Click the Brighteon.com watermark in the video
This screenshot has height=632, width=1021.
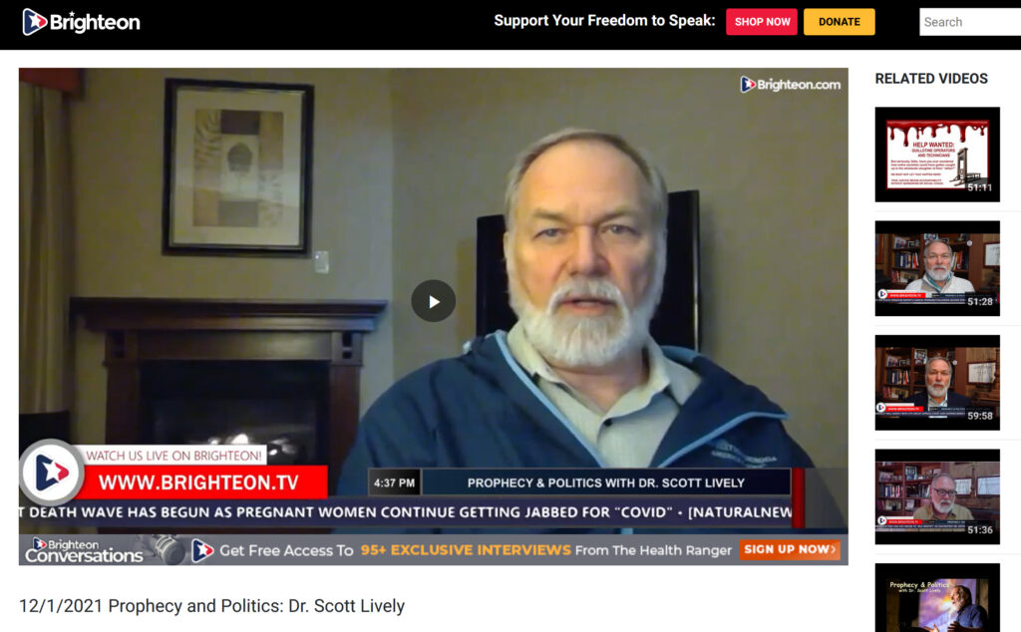(x=790, y=85)
